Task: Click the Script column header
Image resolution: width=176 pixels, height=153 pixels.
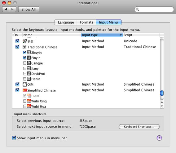Action: pyautogui.click(x=141, y=35)
